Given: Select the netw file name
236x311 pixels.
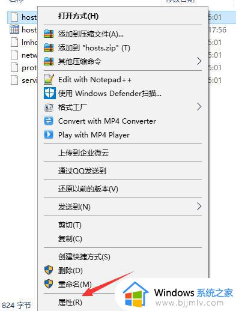Looking at the screenshot, I should 29,55.
